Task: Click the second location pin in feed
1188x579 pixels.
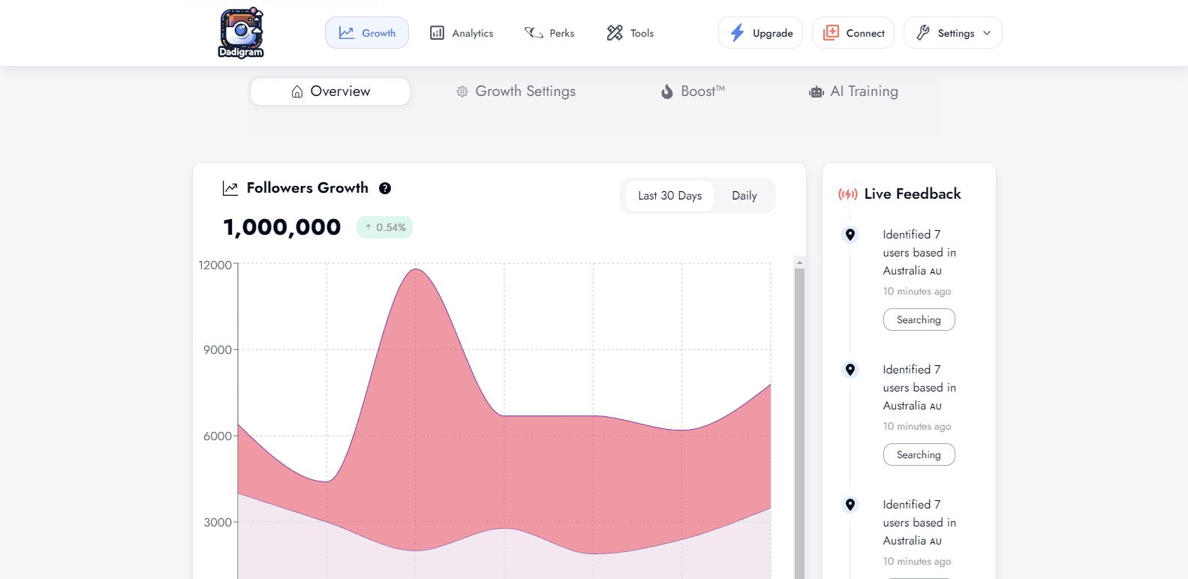Action: 850,370
